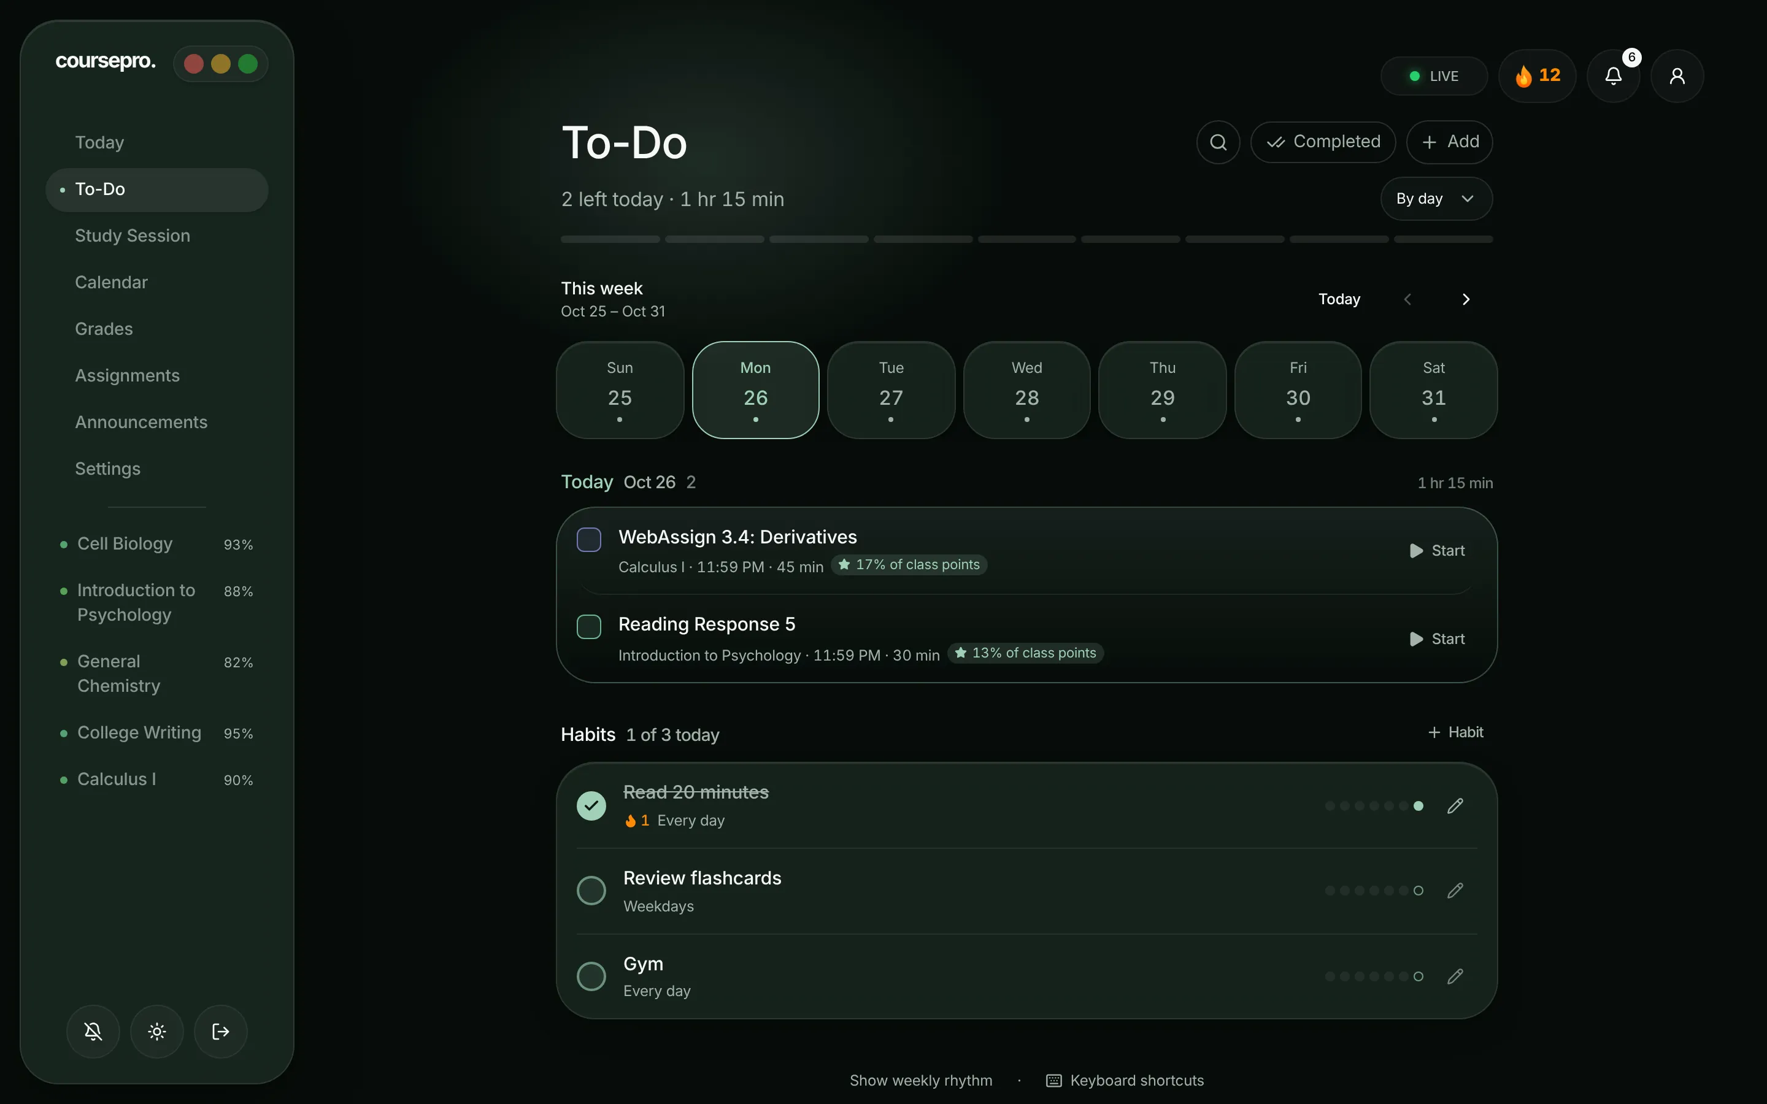Open Keyboard shortcuts
Image resolution: width=1767 pixels, height=1104 pixels.
tap(1125, 1081)
